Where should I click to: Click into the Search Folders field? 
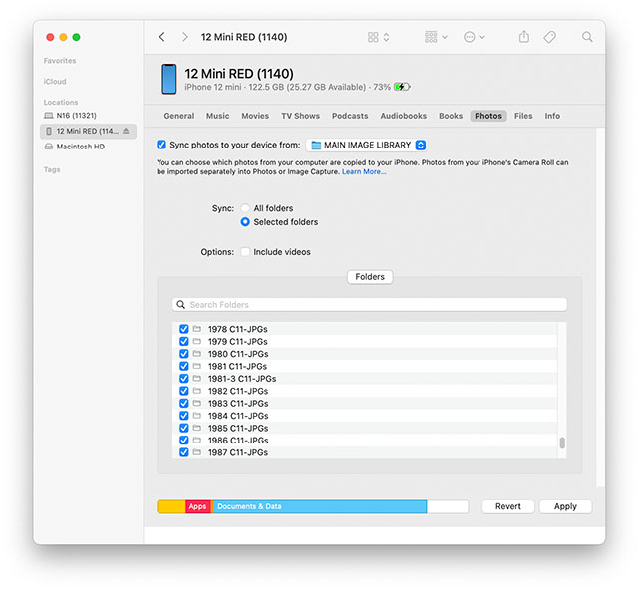pos(370,305)
